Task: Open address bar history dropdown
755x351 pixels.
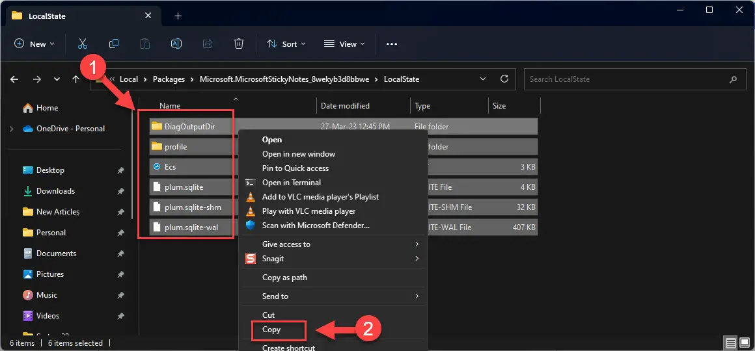Action: coord(483,79)
